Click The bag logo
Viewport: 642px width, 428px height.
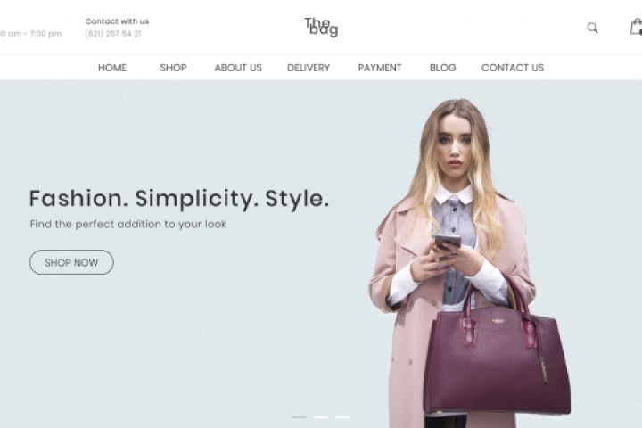[321, 27]
